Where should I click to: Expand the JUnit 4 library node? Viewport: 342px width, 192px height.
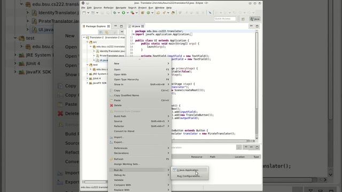(x=87, y=78)
